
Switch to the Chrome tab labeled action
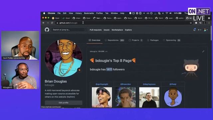[180, 18]
